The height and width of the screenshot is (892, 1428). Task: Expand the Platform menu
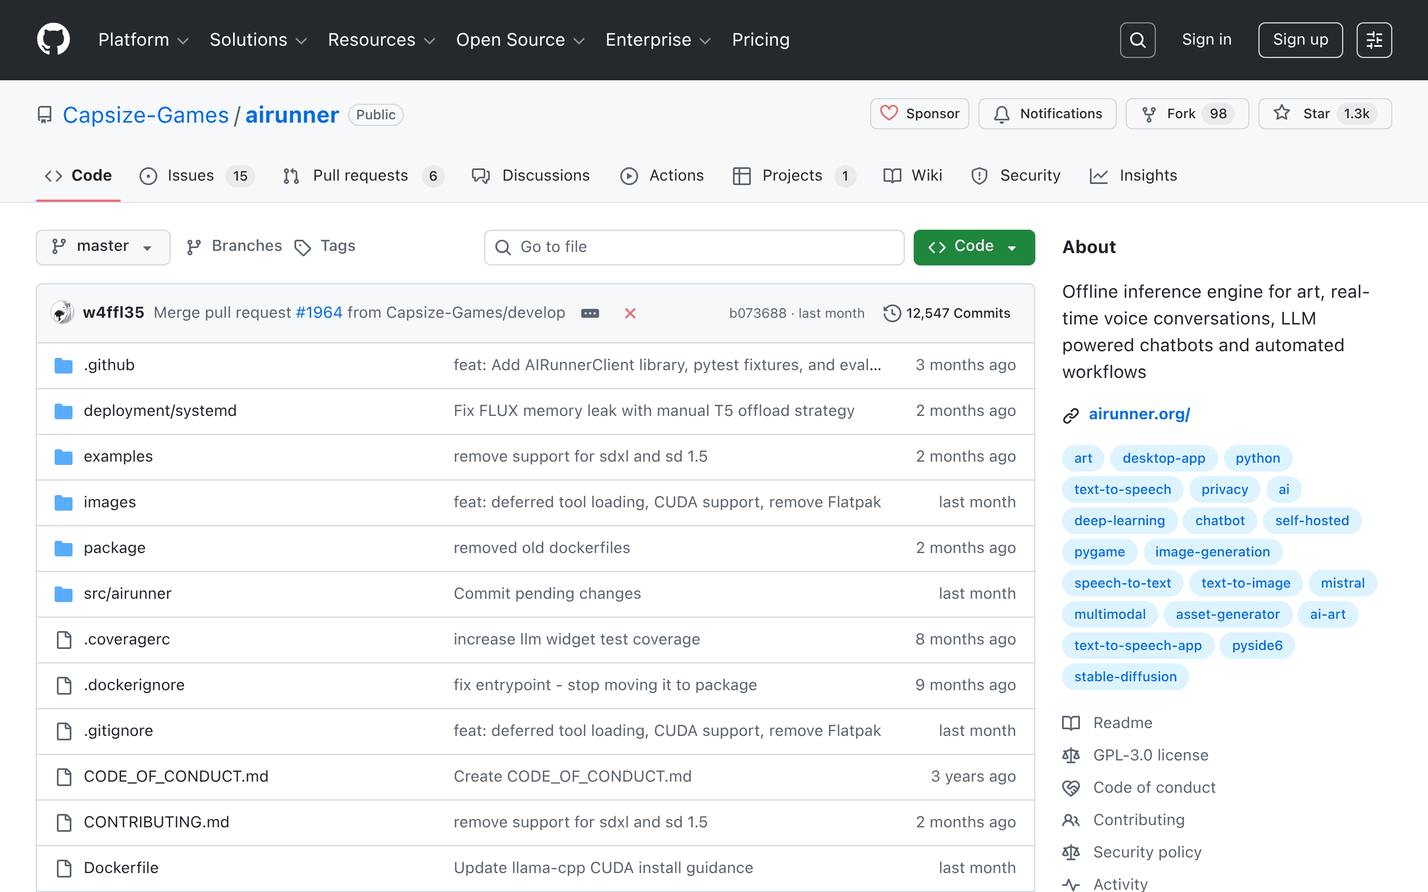click(x=143, y=40)
